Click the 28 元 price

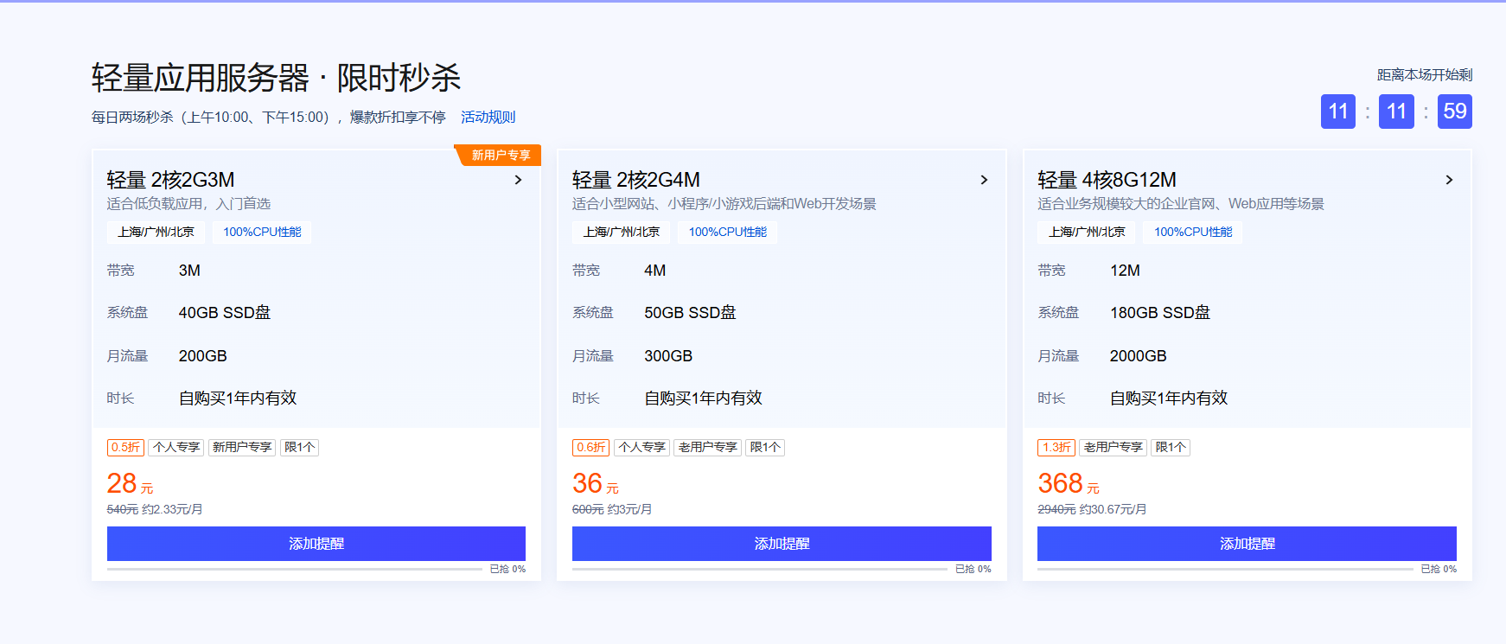click(130, 483)
